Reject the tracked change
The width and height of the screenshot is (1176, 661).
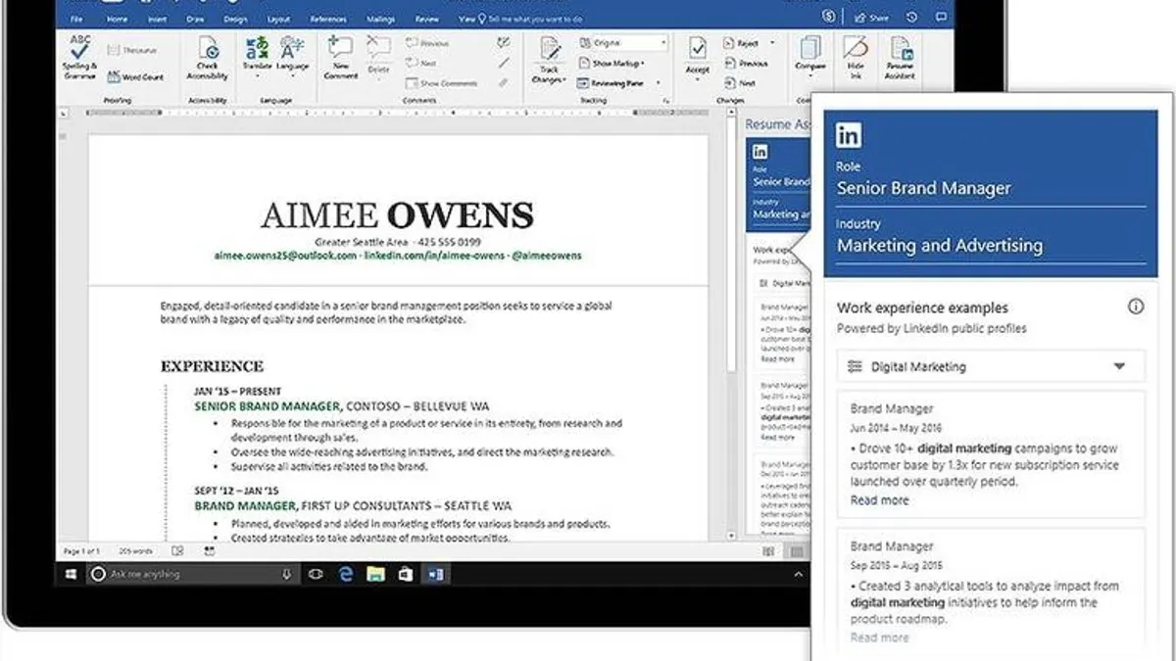[742, 43]
